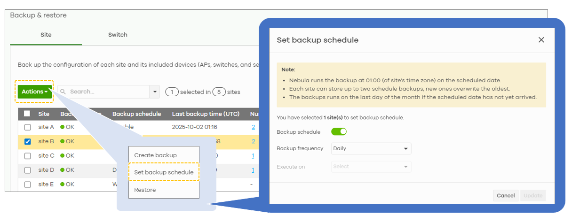
Task: Open the Actions dropdown button
Action: (x=35, y=92)
